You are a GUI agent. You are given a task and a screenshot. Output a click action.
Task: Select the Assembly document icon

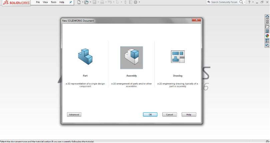point(132,57)
